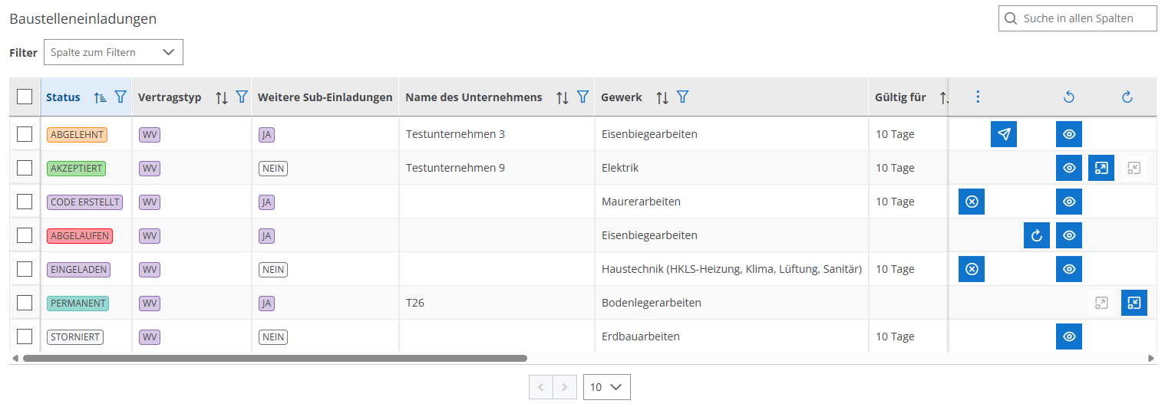Open the page size dropdown showing 10

[606, 387]
